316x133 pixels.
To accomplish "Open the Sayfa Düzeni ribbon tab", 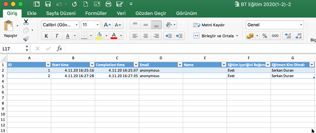I will pyautogui.click(x=61, y=13).
